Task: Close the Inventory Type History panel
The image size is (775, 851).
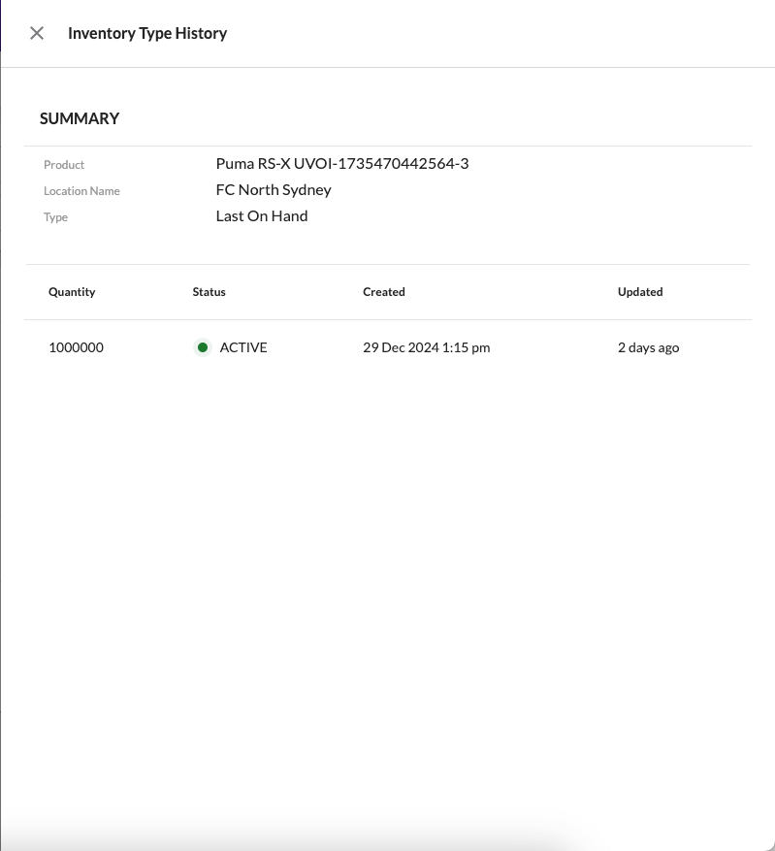Action: (37, 33)
